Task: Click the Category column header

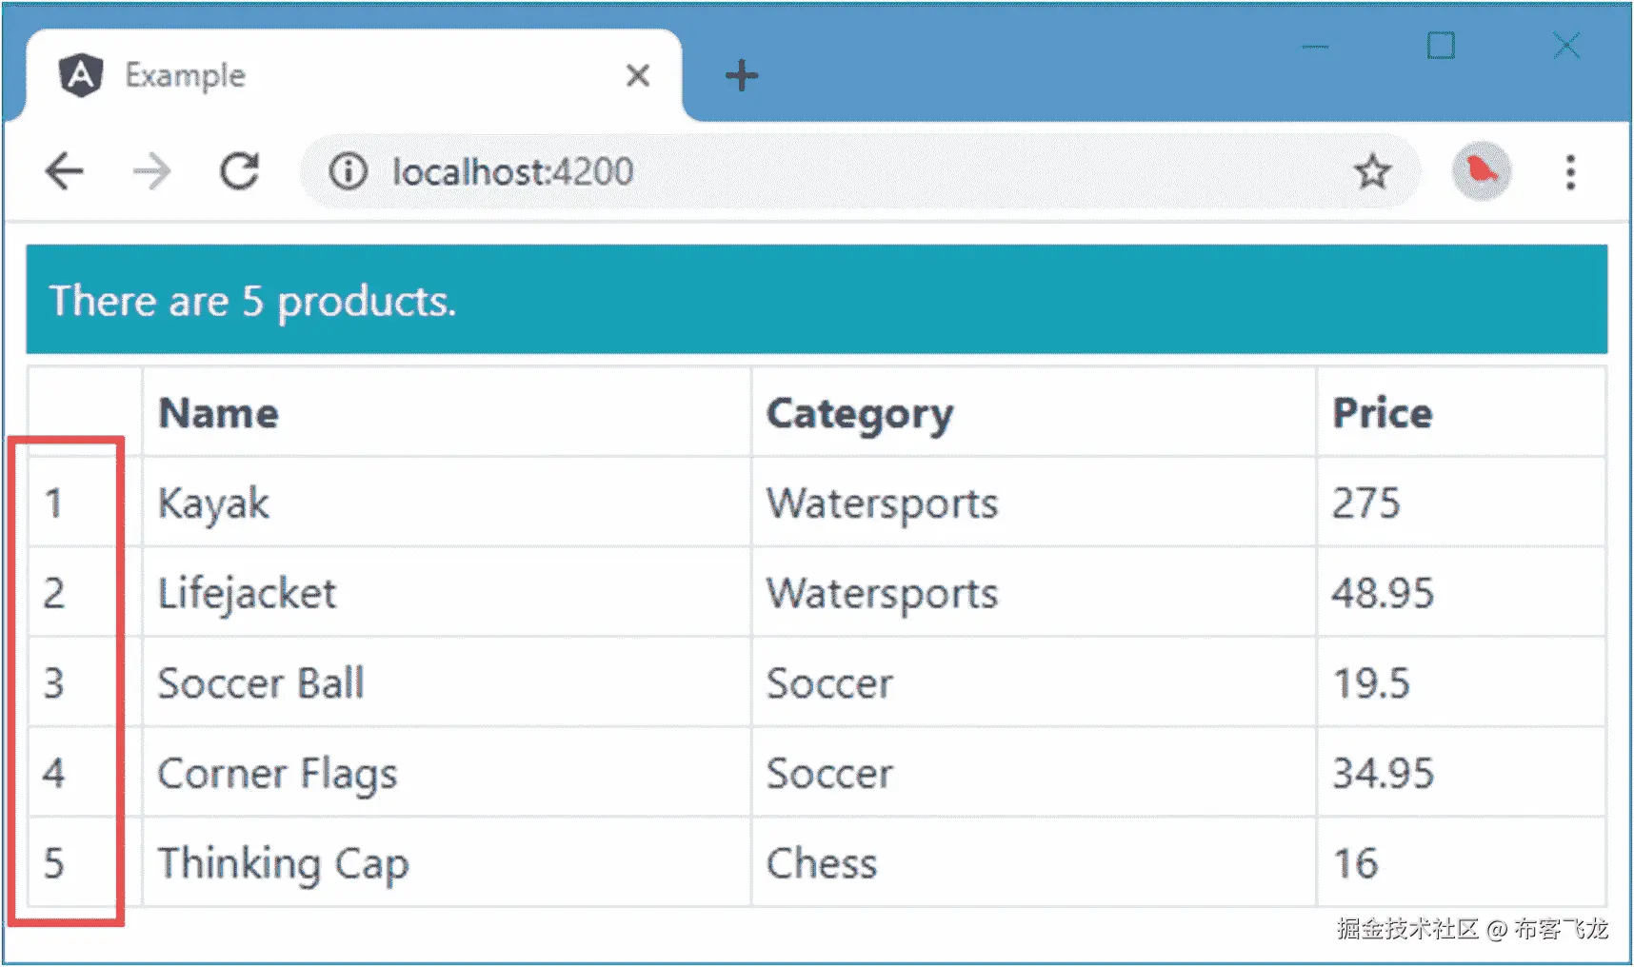Action: pyautogui.click(x=859, y=413)
